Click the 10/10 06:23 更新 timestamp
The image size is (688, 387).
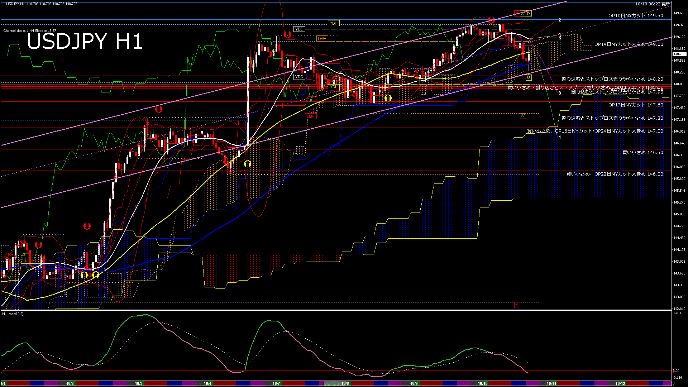click(652, 4)
